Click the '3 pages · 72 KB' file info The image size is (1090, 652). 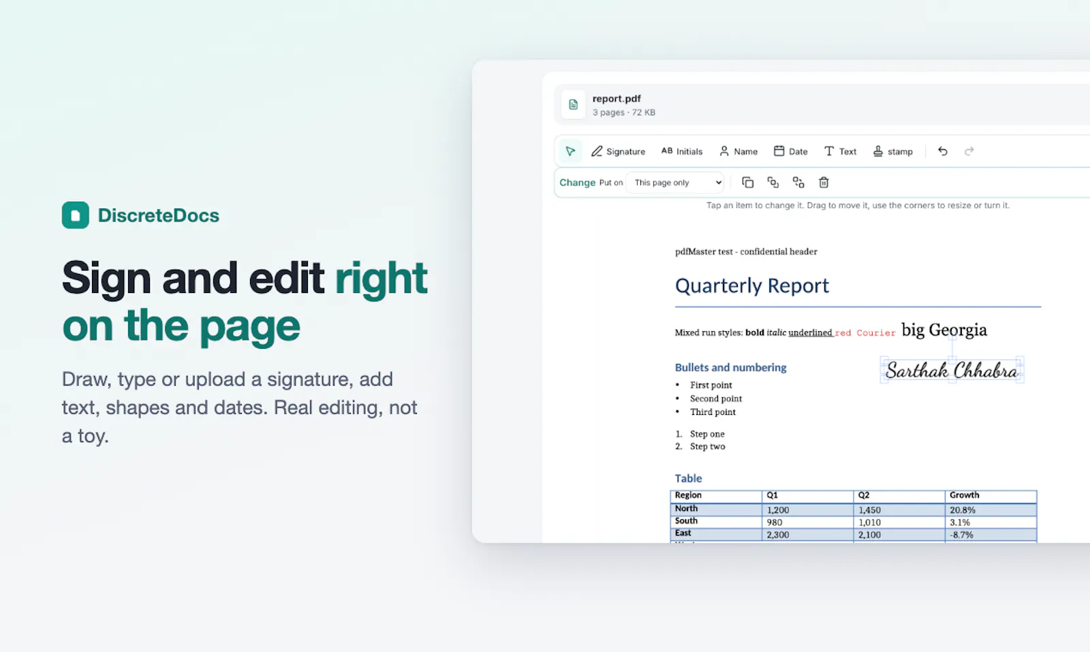623,112
